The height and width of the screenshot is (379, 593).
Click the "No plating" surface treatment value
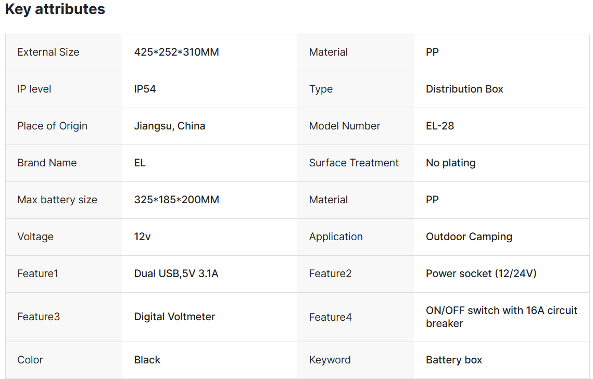point(450,163)
